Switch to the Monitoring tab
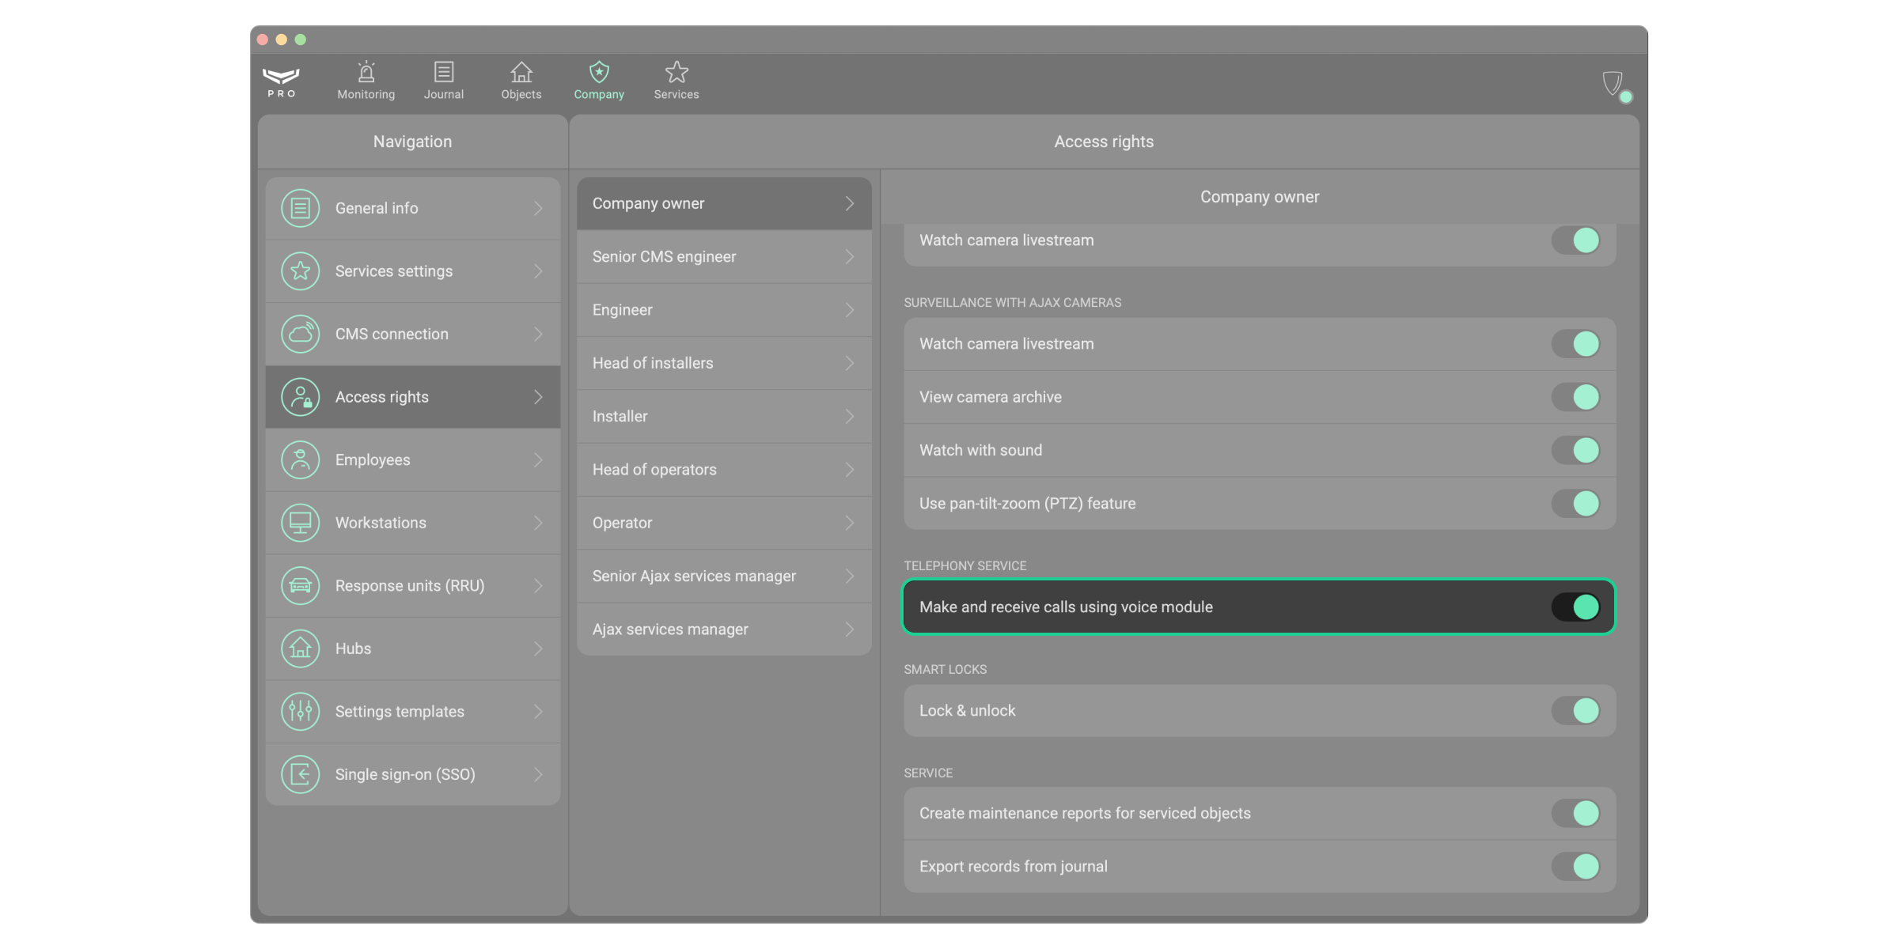 (366, 81)
